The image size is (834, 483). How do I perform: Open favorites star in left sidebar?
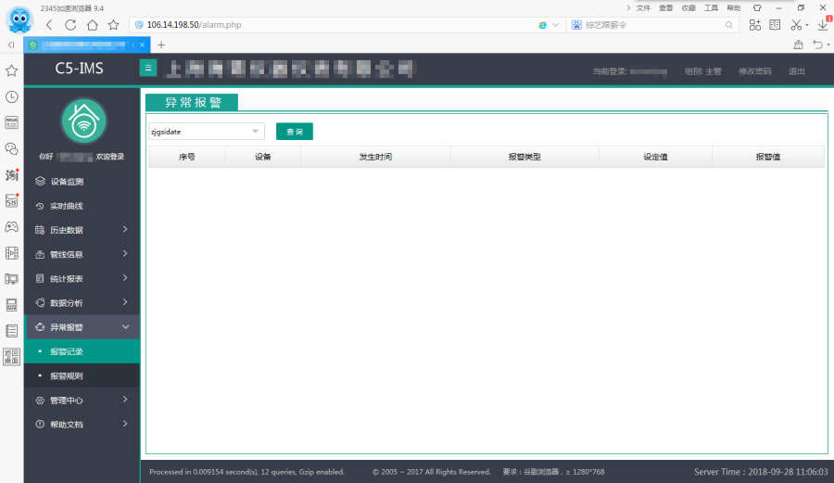pyautogui.click(x=11, y=70)
